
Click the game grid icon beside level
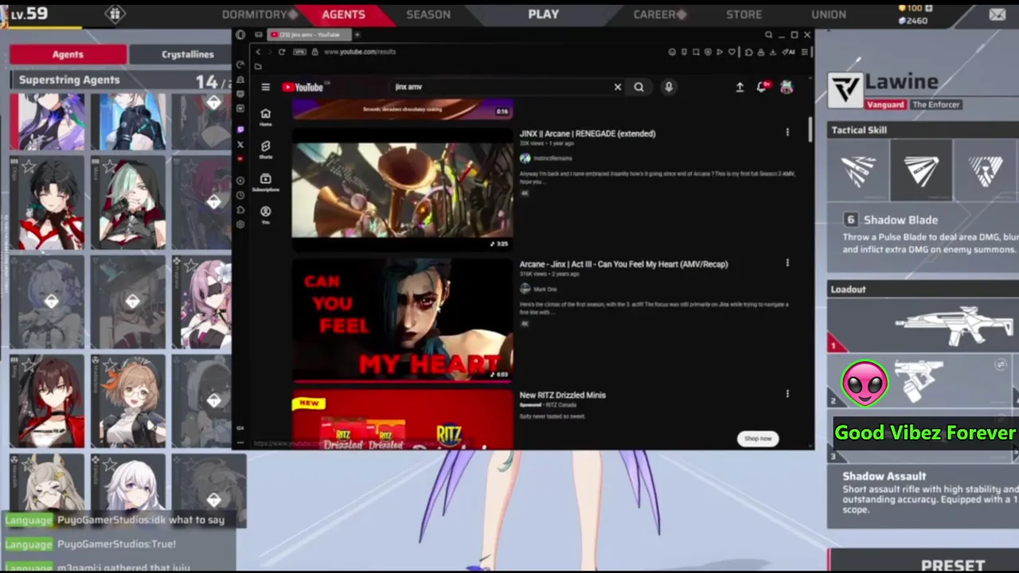click(x=115, y=14)
